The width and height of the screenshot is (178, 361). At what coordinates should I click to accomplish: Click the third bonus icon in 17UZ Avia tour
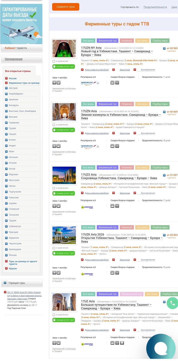pos(122,343)
